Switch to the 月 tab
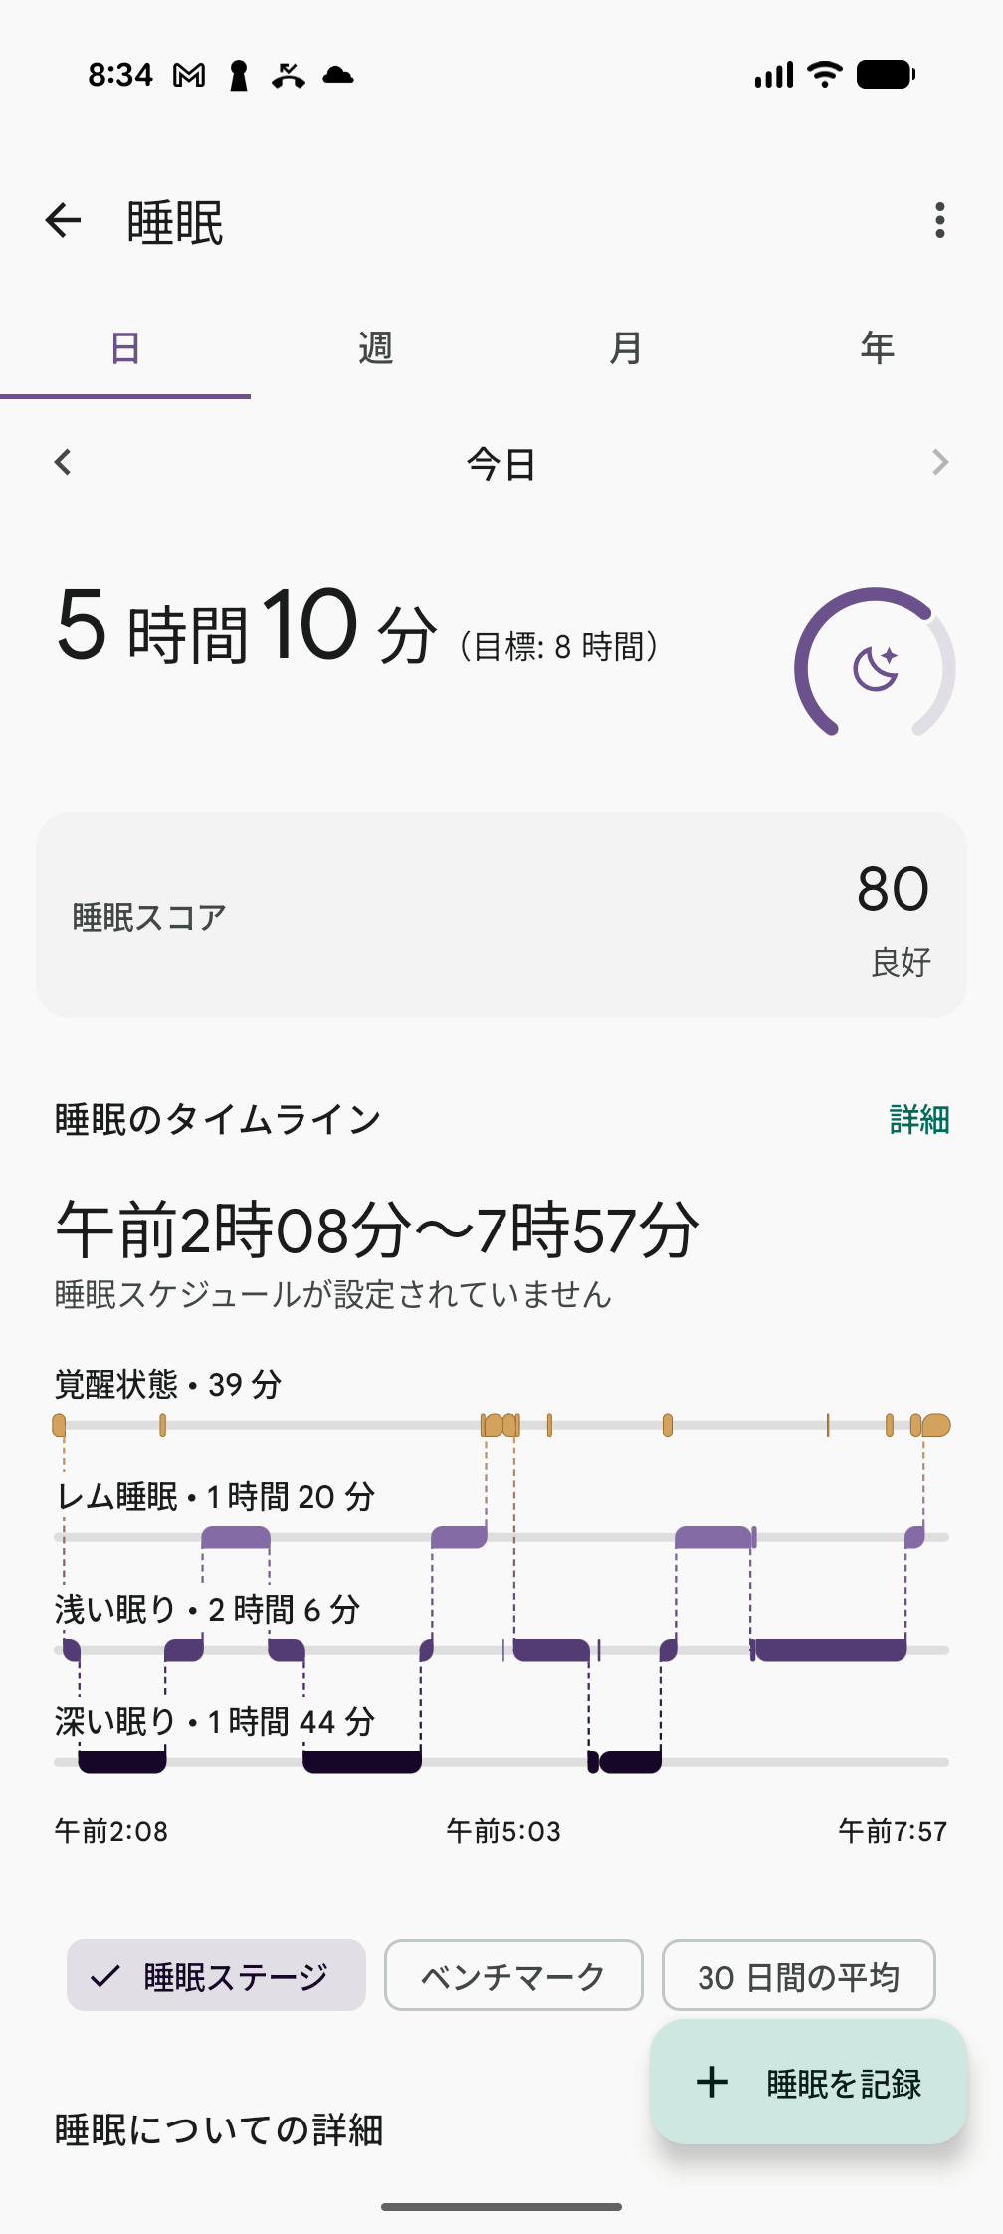Viewport: 1003px width, 2234px height. pos(626,348)
